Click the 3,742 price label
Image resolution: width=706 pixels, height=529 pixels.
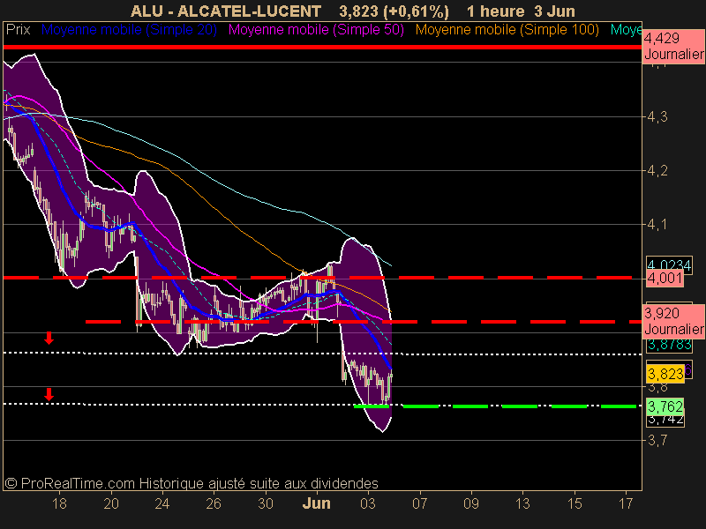[x=665, y=421]
